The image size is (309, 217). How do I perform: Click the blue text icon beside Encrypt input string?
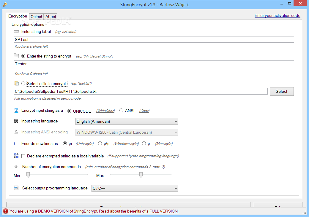click(x=16, y=111)
